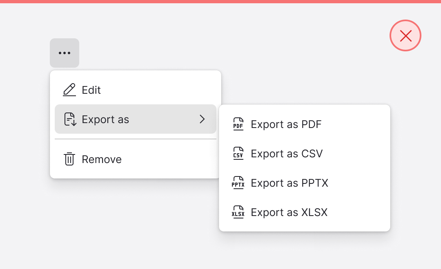Image resolution: width=441 pixels, height=269 pixels.
Task: Dismiss the menu by clicking empty gray background
Action: click(x=122, y=228)
